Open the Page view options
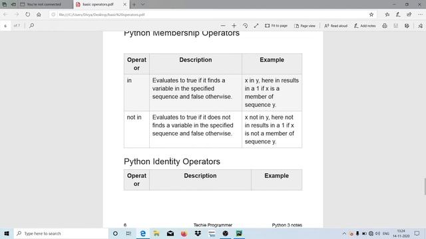426x239 pixels. (x=305, y=26)
